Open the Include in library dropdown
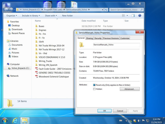The width and height of the screenshot is (165, 124). click(31, 16)
